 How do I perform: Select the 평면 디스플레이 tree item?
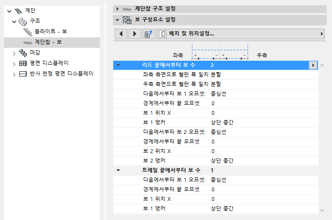click(49, 63)
